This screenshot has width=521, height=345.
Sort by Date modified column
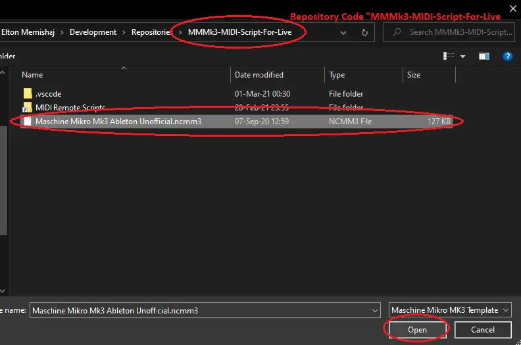(x=259, y=75)
